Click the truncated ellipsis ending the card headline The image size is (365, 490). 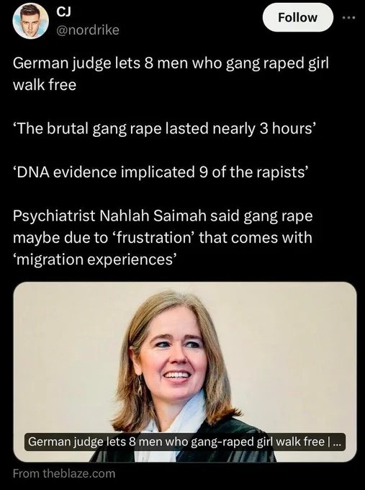pyautogui.click(x=338, y=442)
